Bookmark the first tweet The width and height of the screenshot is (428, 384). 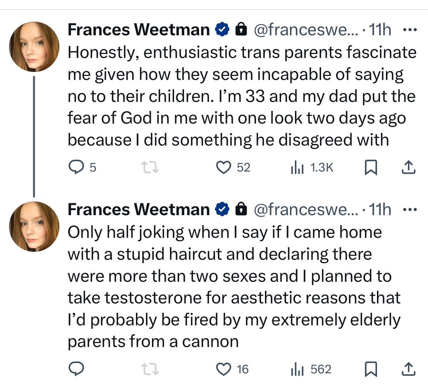click(371, 167)
